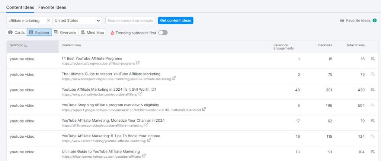The image size is (381, 161).
Task: Add '14 Best YouTube Affiliate Programs' to favorites
Action: click(x=373, y=59)
